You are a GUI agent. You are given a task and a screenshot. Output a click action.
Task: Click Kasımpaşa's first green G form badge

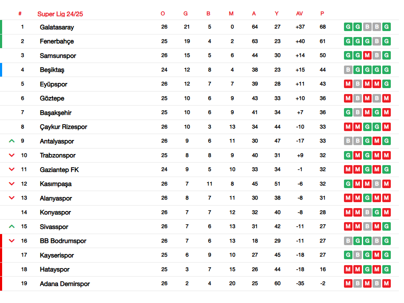coord(348,184)
